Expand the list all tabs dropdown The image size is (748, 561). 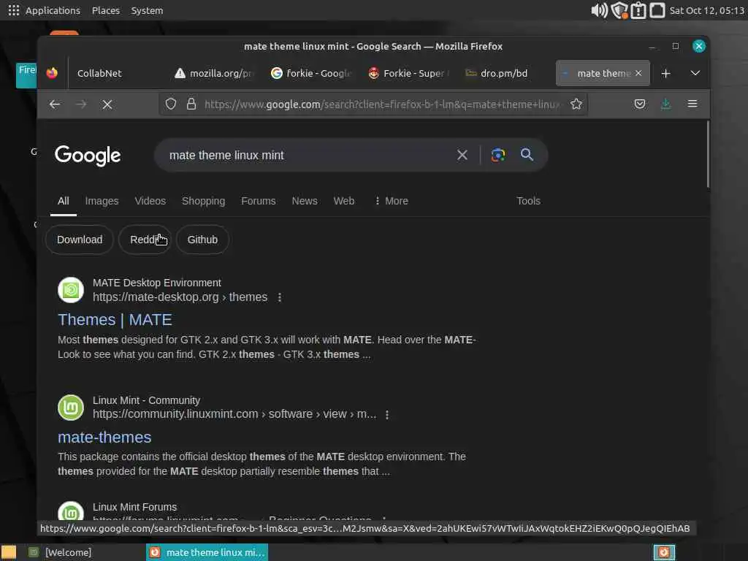695,73
